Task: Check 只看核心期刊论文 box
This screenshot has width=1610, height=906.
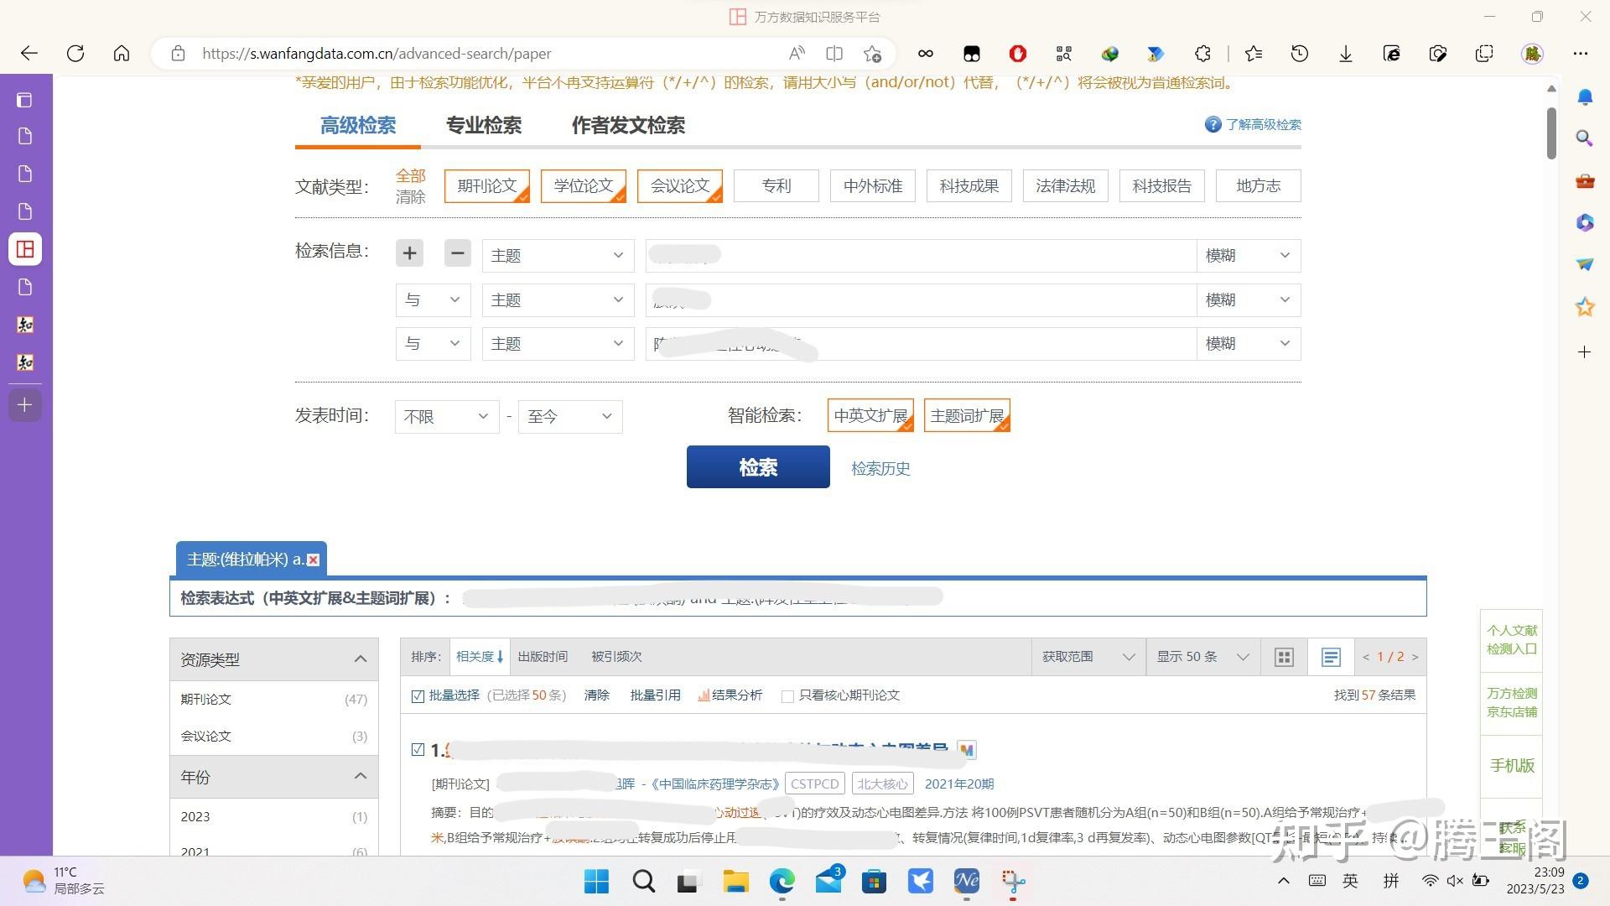Action: click(787, 696)
